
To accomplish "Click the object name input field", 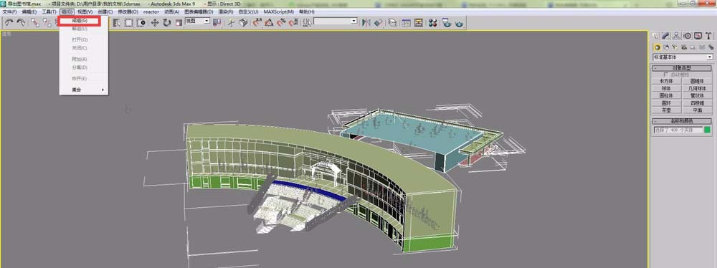I will pyautogui.click(x=678, y=130).
